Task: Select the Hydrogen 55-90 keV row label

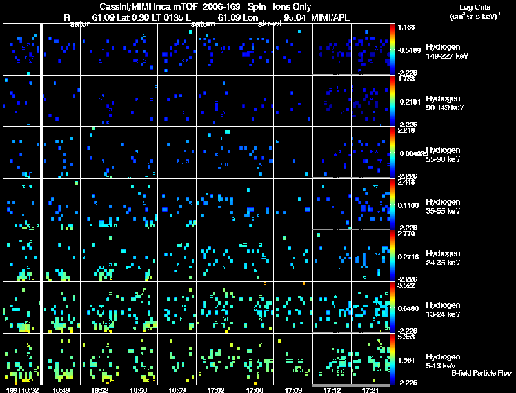Action: [443, 155]
